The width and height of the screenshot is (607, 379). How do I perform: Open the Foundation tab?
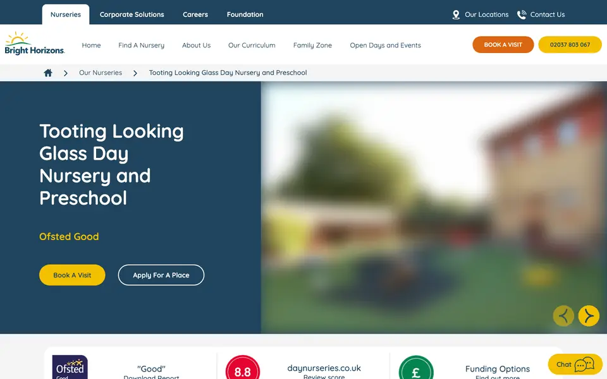click(245, 15)
